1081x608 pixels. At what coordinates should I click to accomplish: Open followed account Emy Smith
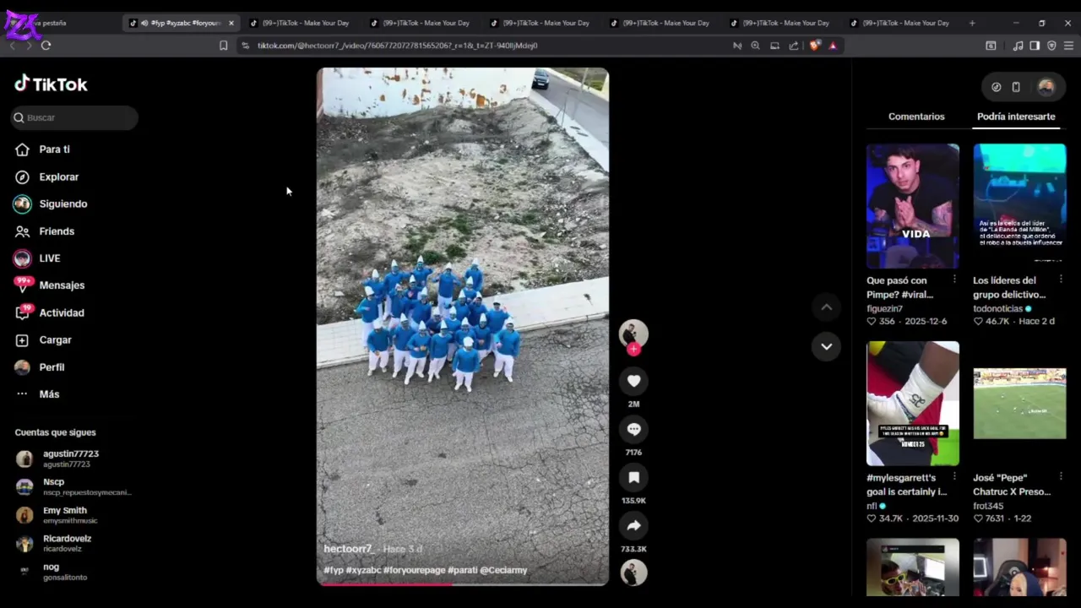(56, 515)
